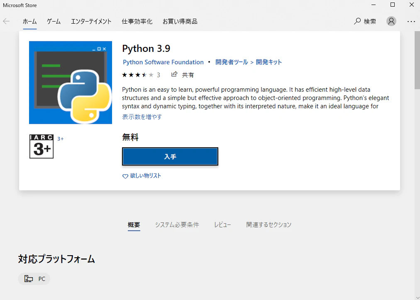Switch to the ホーム tab

click(x=29, y=22)
